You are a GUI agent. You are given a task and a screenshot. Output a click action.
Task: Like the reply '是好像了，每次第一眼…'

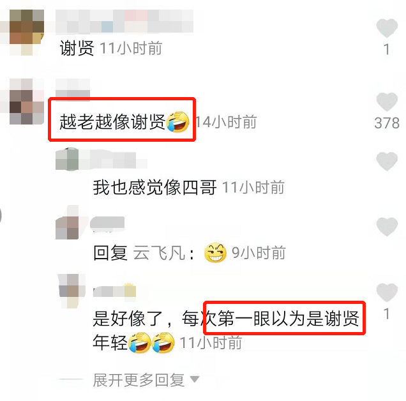point(387,292)
